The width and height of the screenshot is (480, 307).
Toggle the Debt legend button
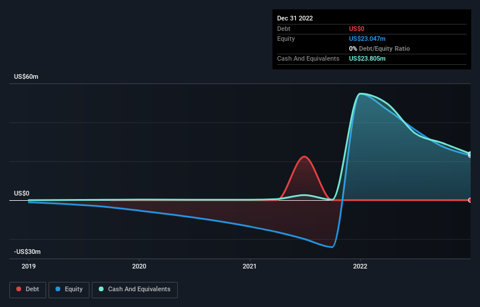[x=27, y=289]
